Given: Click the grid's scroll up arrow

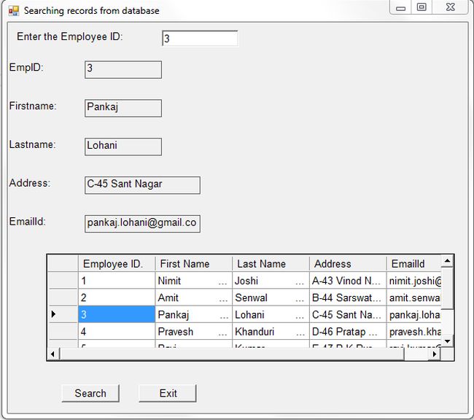Looking at the screenshot, I should 448,260.
